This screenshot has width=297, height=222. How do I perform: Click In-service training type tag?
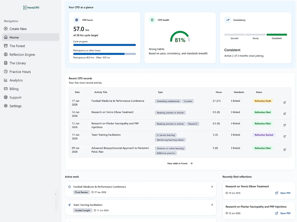166,135
